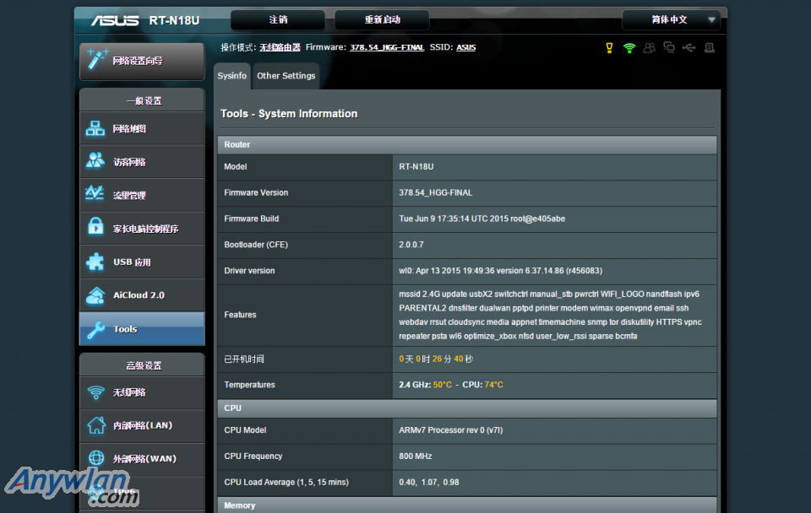Open the 家长电脑控制程序 parental control lock icon
811x513 pixels.
click(95, 227)
